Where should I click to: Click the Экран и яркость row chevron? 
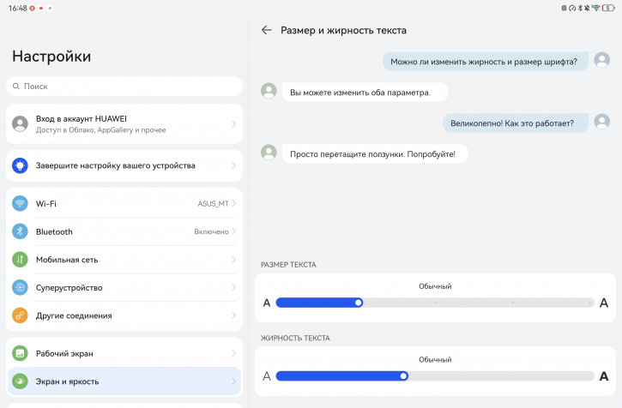[x=234, y=381]
